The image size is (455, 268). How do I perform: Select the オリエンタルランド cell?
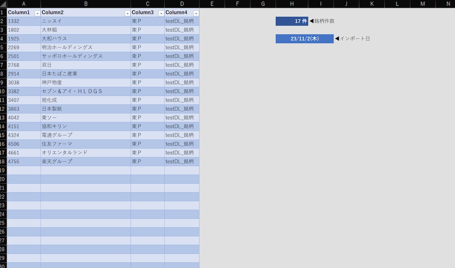click(x=86, y=152)
